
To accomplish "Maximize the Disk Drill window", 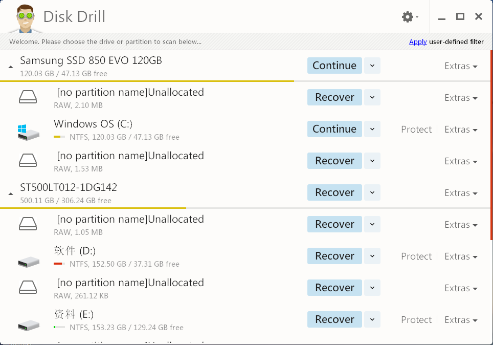I will [x=460, y=16].
